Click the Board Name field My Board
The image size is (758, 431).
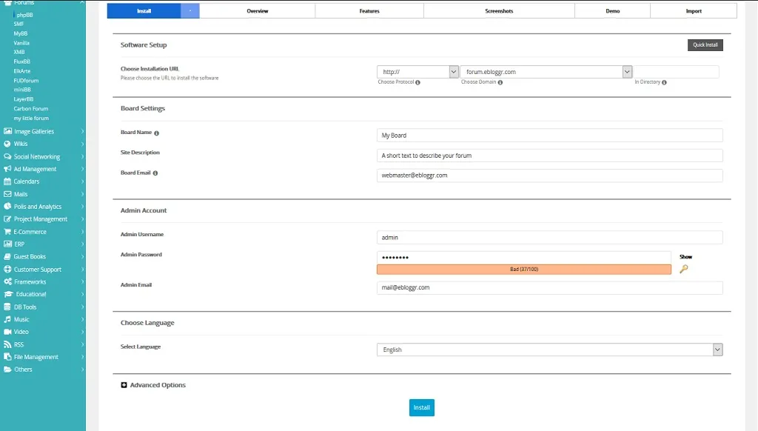[550, 136]
